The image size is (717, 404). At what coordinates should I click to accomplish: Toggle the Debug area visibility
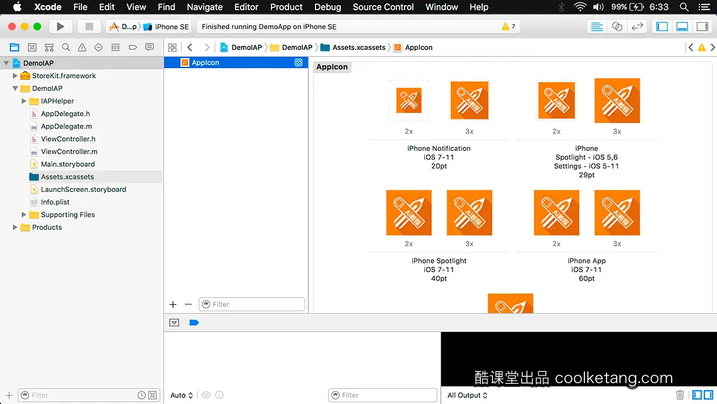[x=682, y=27]
